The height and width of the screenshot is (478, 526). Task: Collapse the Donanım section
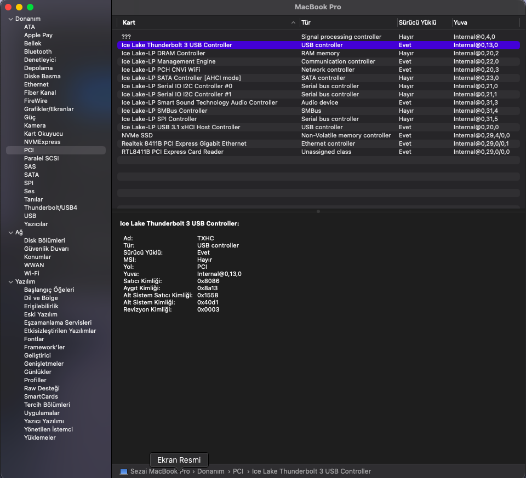coord(10,19)
